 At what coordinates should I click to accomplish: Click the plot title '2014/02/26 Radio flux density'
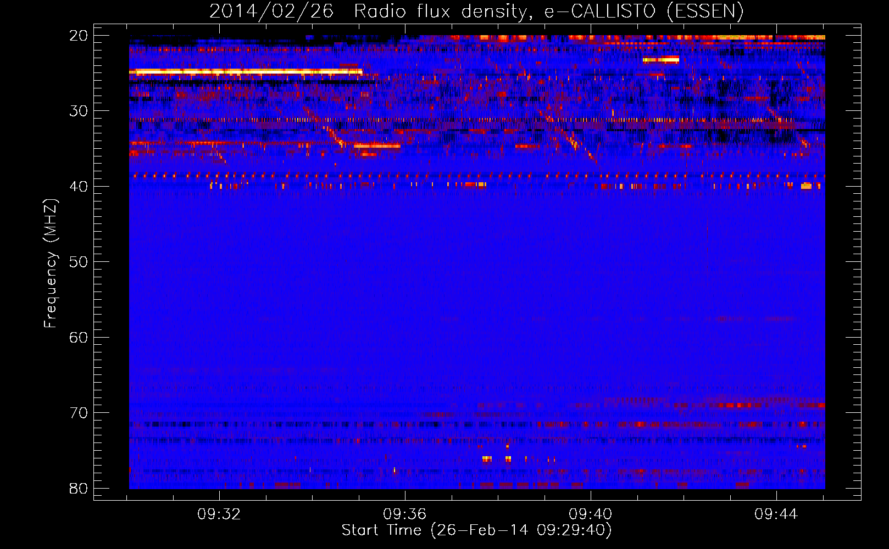pos(370,11)
